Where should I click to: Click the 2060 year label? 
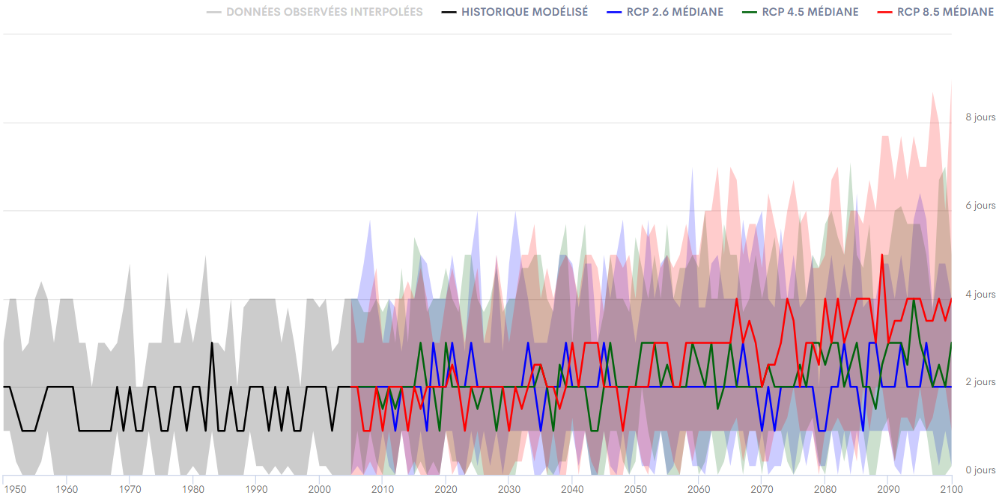click(x=698, y=489)
